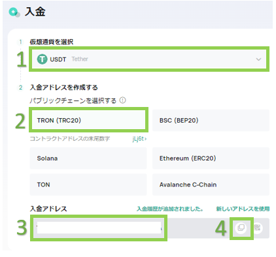Pick Avalanche C-Chain network
The height and width of the screenshot is (257, 276).
coord(211,185)
